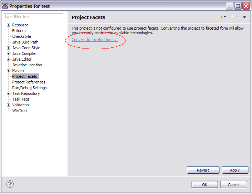Open the page view menu triangle
The height and width of the screenshot is (194, 252).
coord(244,17)
